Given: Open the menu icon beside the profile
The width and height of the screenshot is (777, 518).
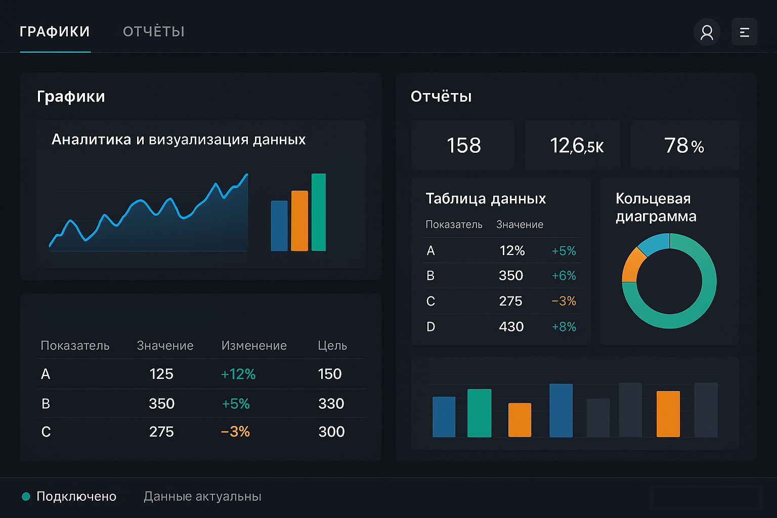Looking at the screenshot, I should tap(745, 32).
